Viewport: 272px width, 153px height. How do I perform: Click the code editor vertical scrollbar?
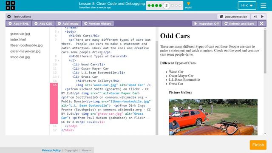[157, 88]
